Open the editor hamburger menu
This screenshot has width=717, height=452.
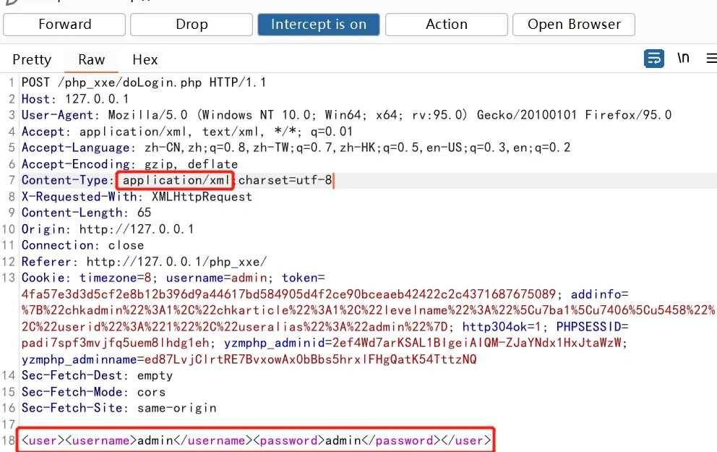(711, 59)
